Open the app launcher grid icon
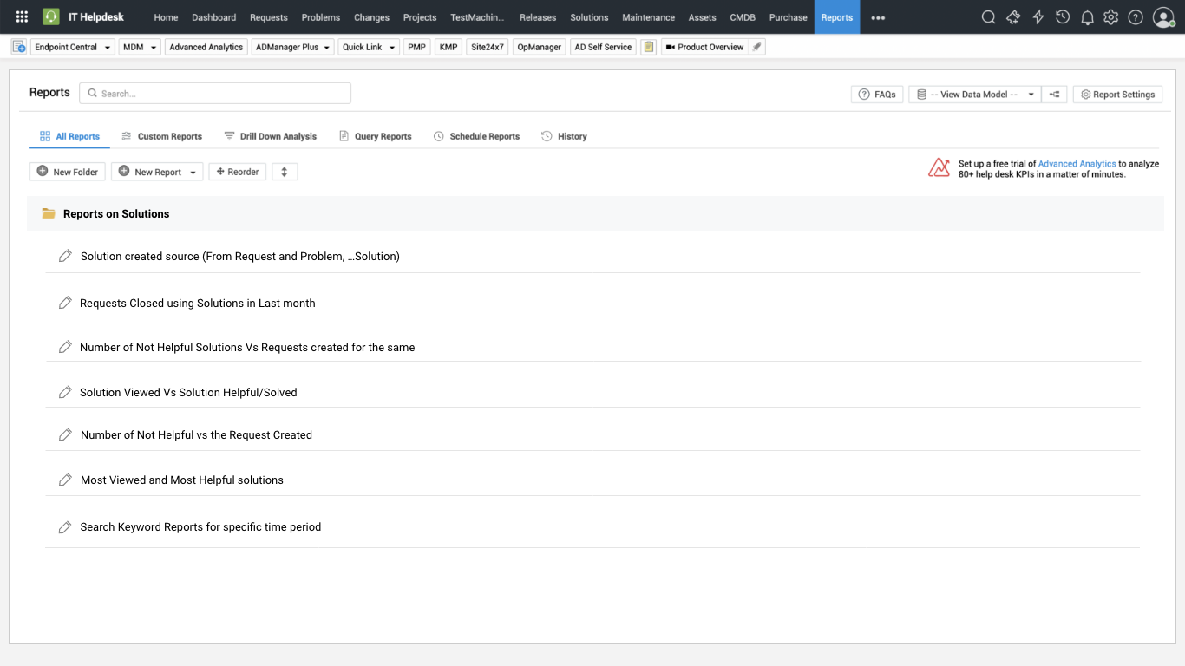The height and width of the screenshot is (666, 1185). pyautogui.click(x=22, y=17)
